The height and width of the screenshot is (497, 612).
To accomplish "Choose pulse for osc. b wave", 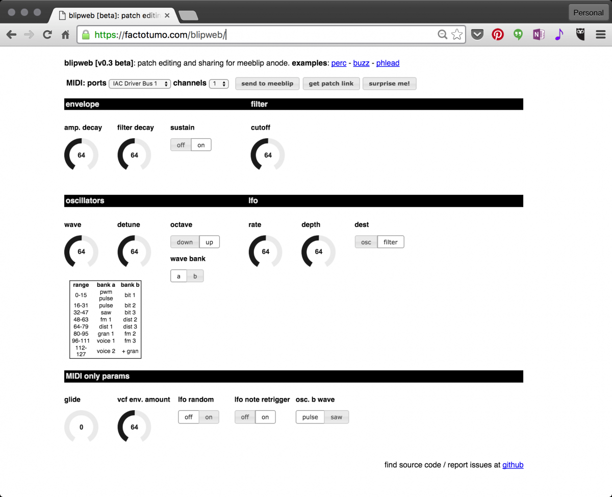I will pyautogui.click(x=310, y=417).
